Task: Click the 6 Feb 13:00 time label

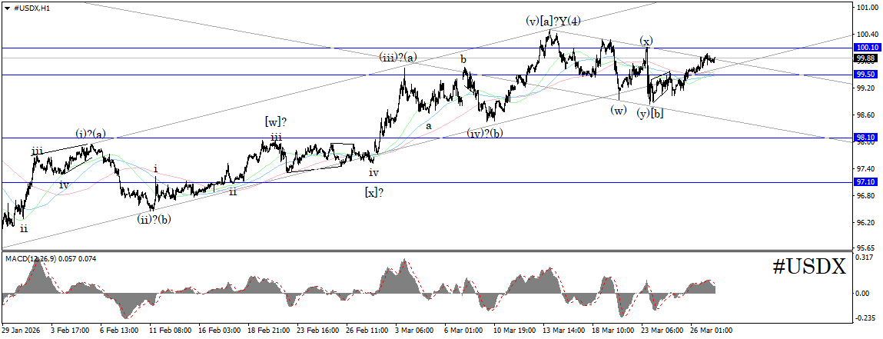Action: click(118, 330)
